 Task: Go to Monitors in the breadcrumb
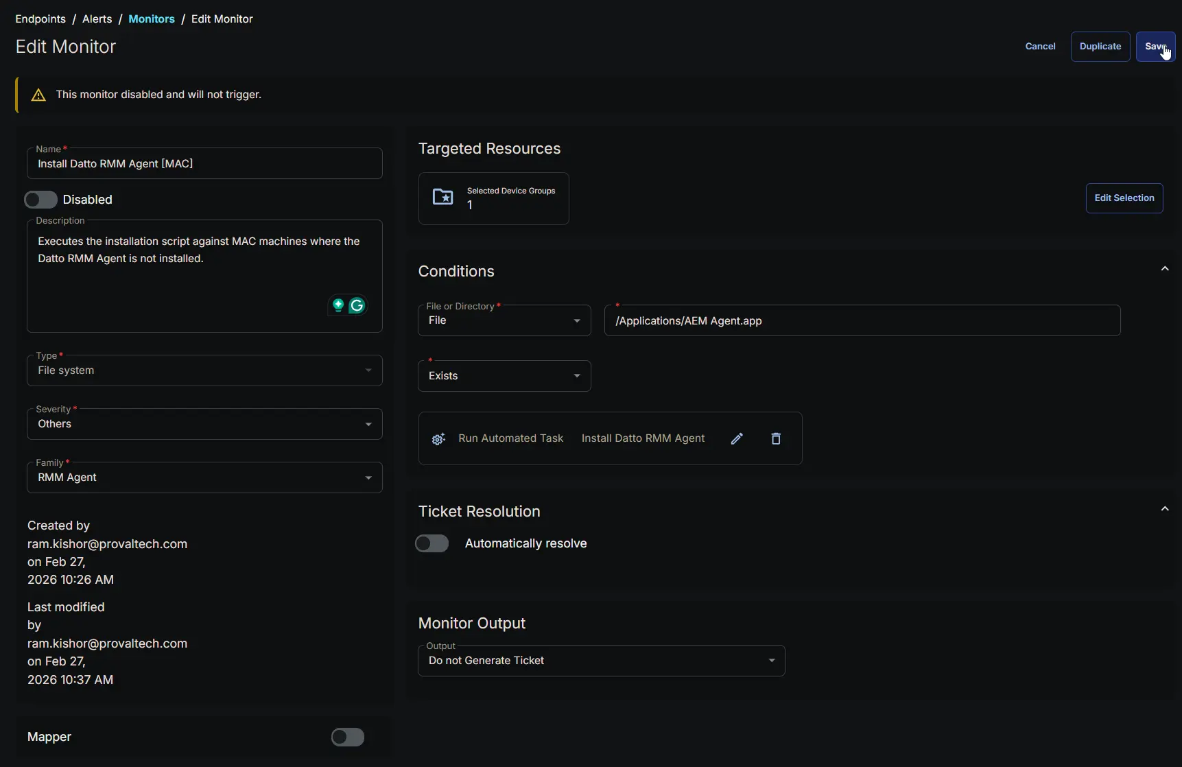pyautogui.click(x=152, y=19)
